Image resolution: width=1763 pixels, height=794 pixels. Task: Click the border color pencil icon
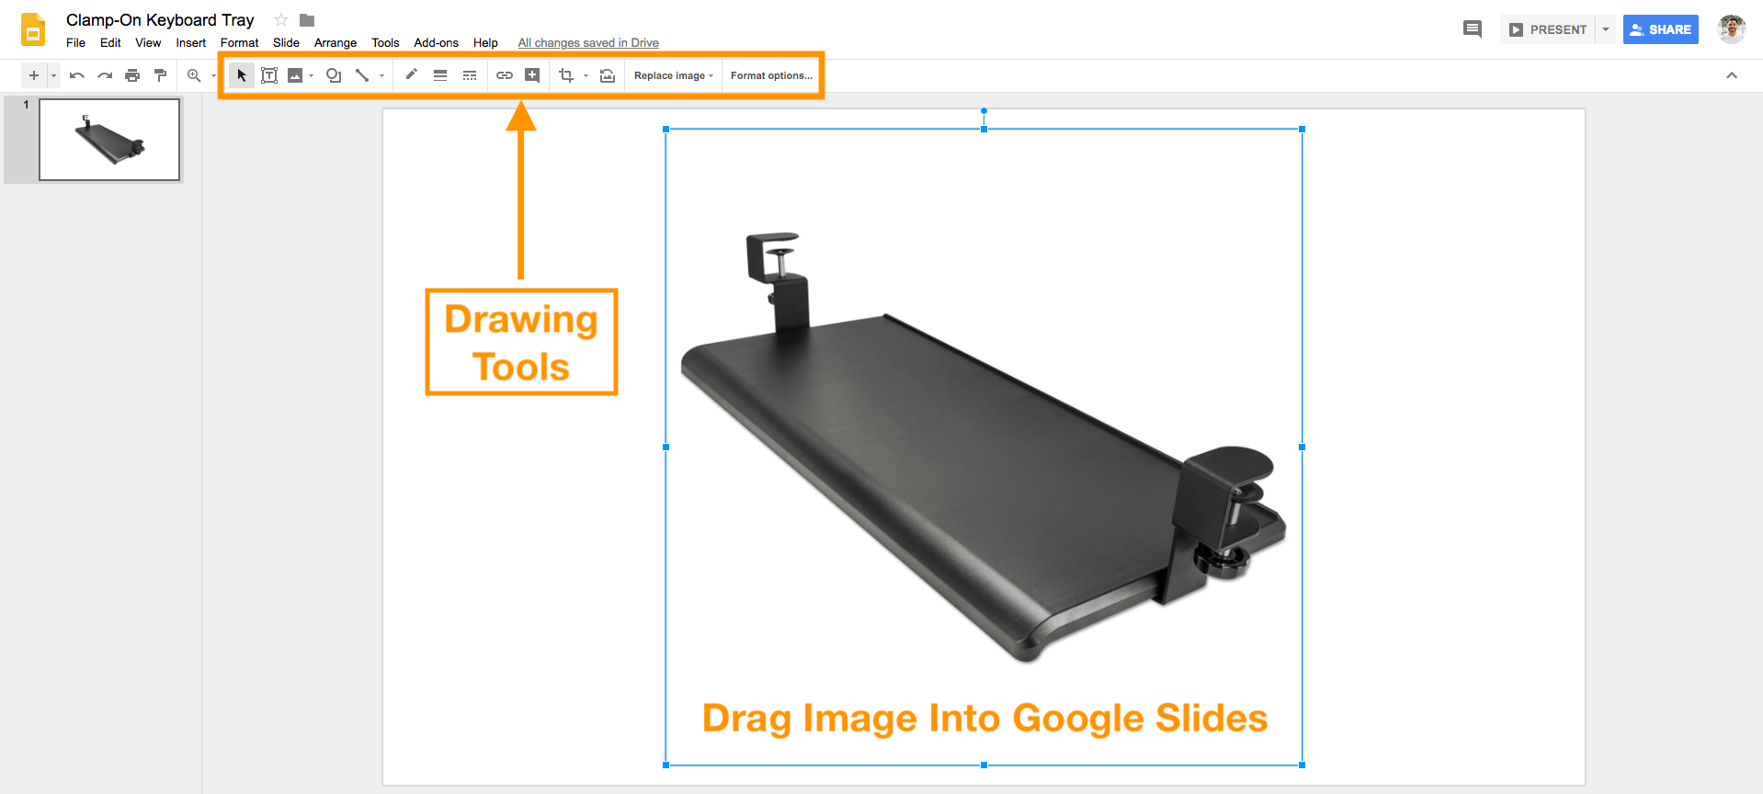pyautogui.click(x=412, y=74)
